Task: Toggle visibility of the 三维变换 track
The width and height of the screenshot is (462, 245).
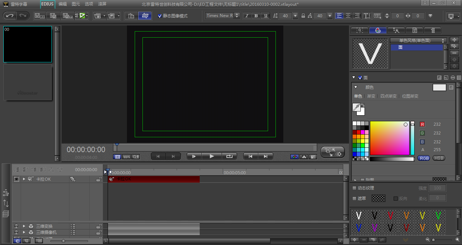Action: [x=16, y=226]
